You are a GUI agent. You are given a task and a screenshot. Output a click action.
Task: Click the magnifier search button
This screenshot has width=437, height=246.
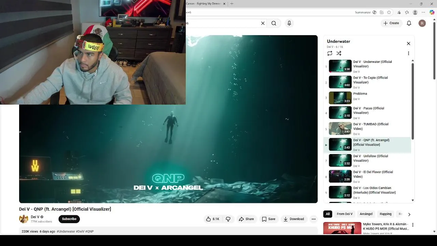pos(274,23)
